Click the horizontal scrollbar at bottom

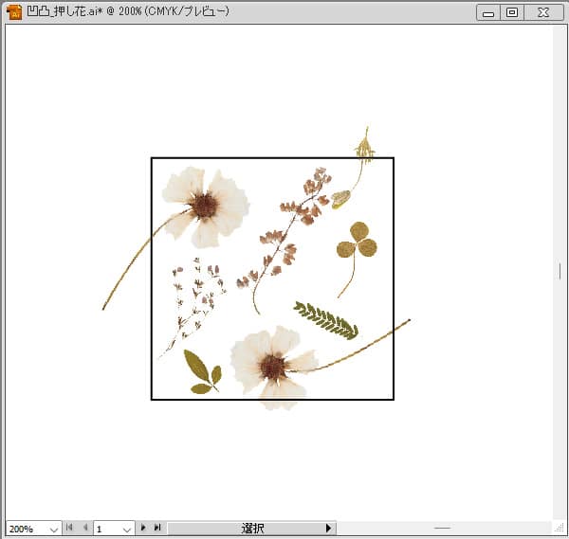pyautogui.click(x=442, y=528)
